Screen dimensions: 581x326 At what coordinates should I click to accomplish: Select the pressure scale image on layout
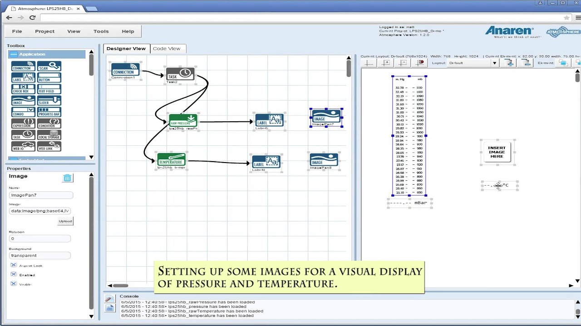tap(409, 136)
